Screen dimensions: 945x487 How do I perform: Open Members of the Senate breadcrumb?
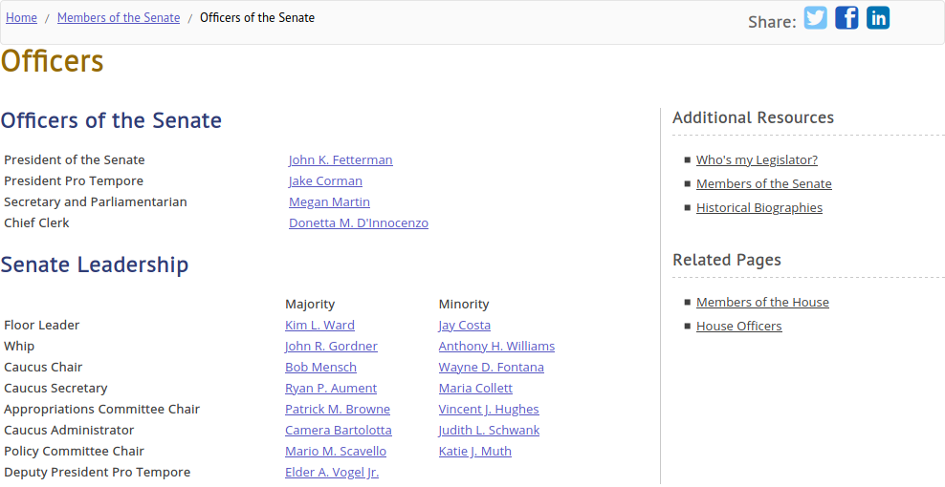119,17
